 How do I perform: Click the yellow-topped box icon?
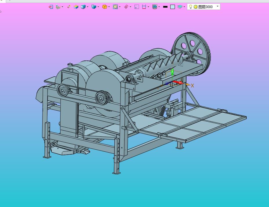click(x=76, y=7)
